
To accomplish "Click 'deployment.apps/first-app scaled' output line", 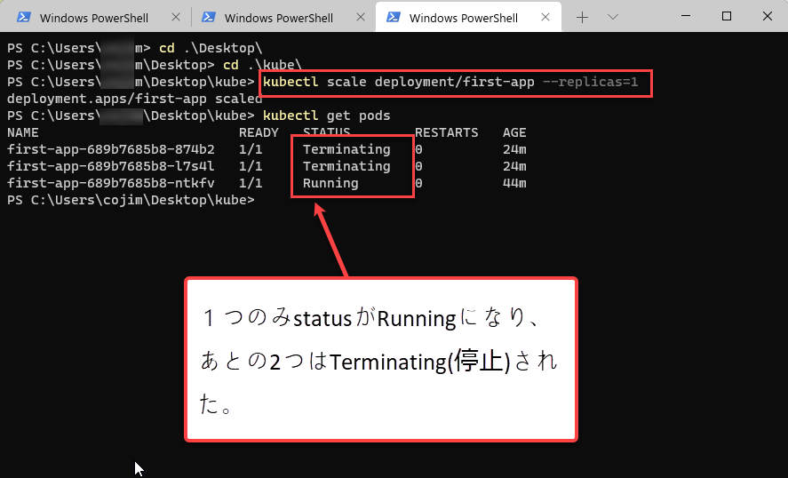I will coord(134,99).
